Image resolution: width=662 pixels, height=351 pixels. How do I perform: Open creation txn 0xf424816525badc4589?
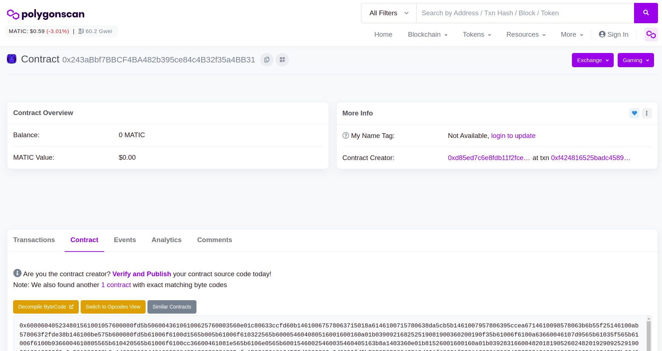[x=590, y=158]
